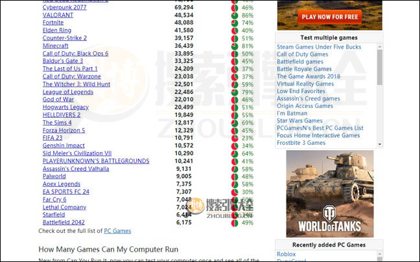Viewport: 420px width, 262px height.
Task: Open the God of War link
Action: tap(58, 100)
